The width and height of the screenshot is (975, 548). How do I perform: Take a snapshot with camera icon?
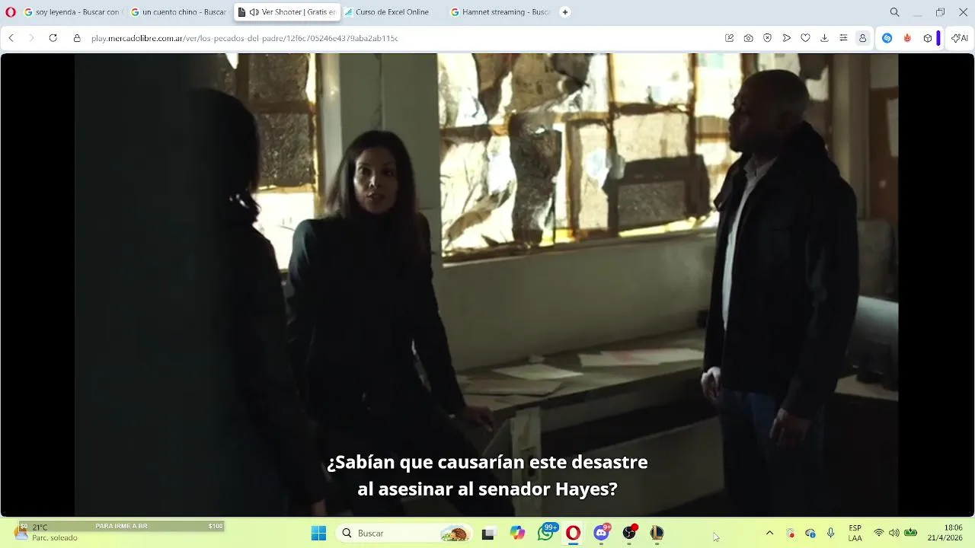click(748, 38)
